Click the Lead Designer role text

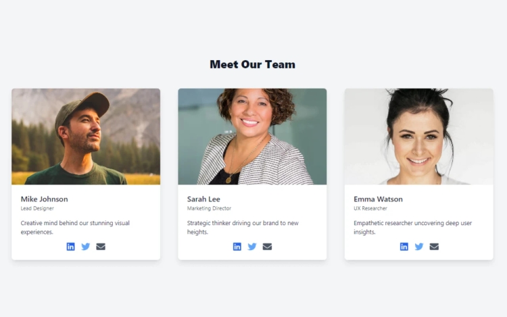click(x=37, y=208)
